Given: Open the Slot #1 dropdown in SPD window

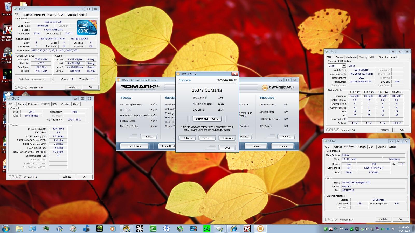Looking at the screenshot, I should (337, 66).
